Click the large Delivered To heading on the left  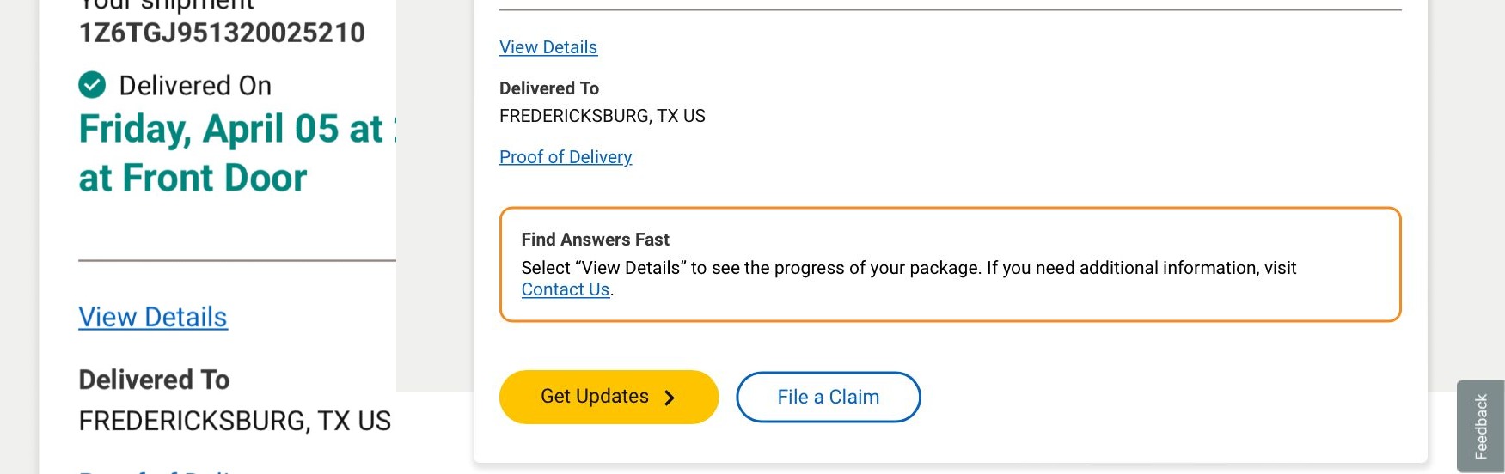(x=154, y=380)
